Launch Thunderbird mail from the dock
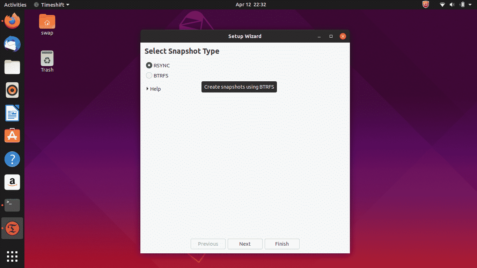 pos(12,44)
